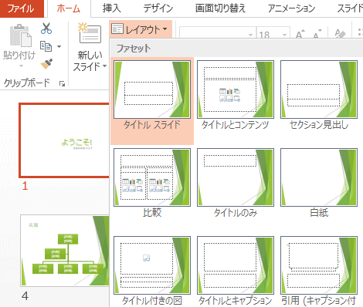This screenshot has height=307, width=363.
Task: Click the Cut scissors icon
Action: [46, 29]
